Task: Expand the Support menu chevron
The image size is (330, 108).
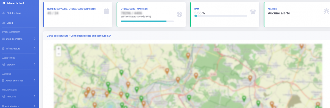Action: coord(35,65)
